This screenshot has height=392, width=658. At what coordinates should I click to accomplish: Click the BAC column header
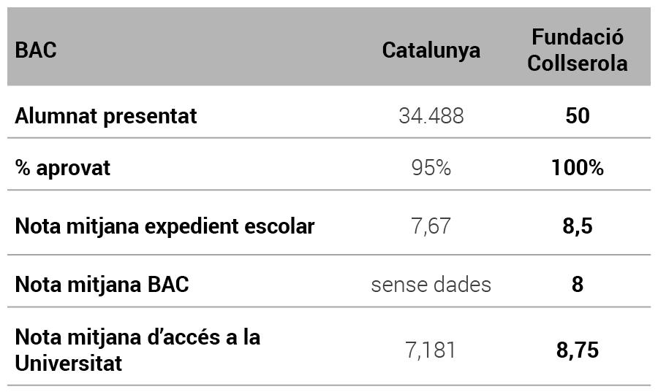point(36,50)
